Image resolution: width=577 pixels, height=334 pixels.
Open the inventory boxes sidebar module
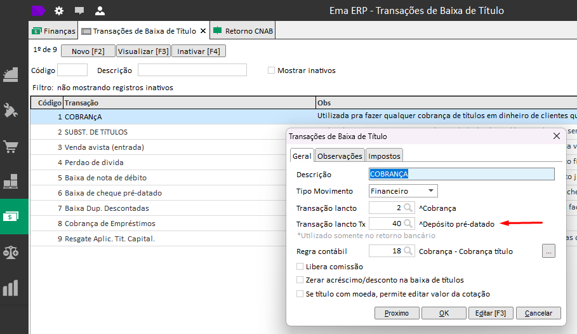(10, 181)
